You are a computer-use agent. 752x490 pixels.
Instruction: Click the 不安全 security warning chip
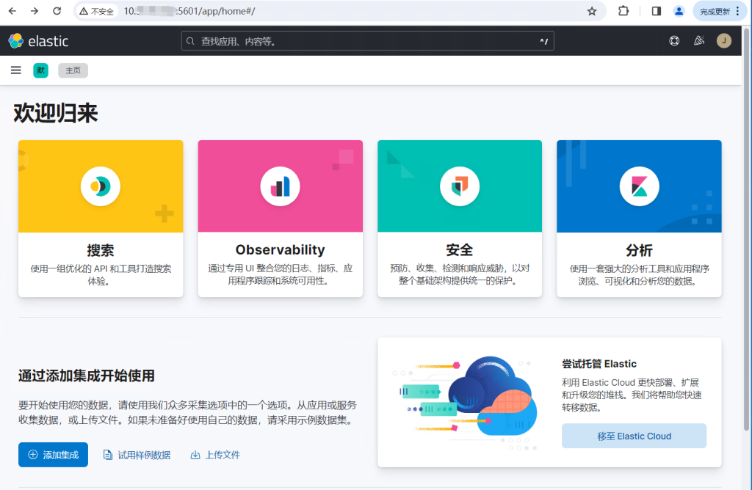point(98,11)
